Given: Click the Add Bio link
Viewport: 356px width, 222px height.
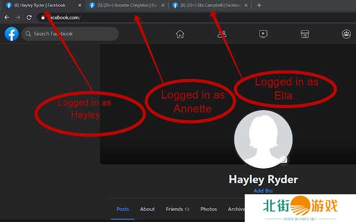Looking at the screenshot, I should tap(263, 191).
